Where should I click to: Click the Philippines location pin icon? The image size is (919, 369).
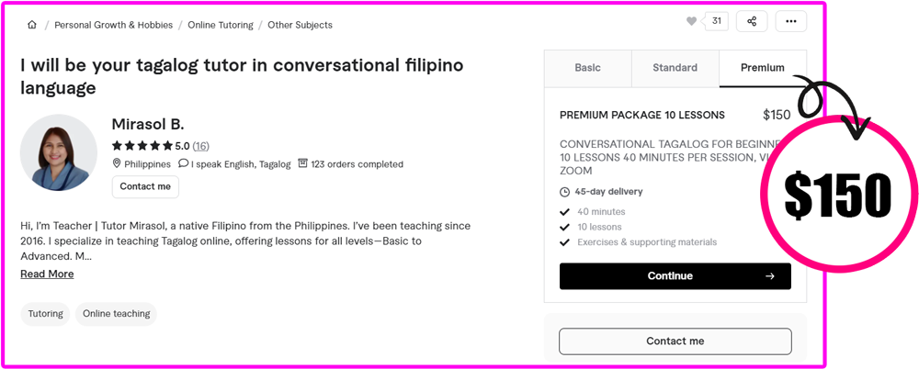pos(117,163)
